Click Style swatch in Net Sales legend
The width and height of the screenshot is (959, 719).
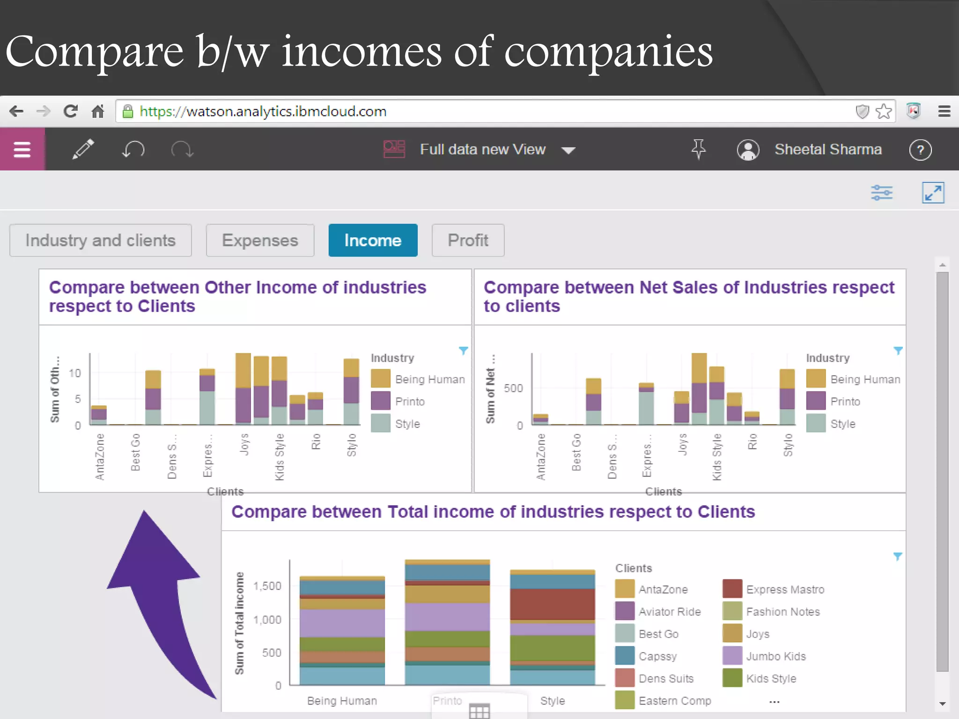click(x=816, y=423)
